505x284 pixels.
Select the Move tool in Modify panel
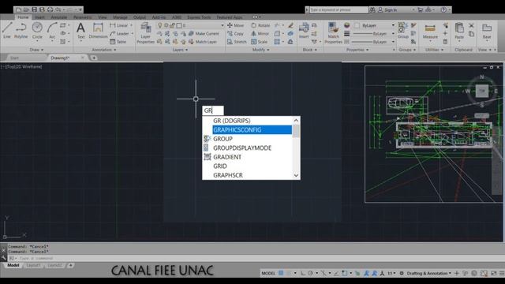tap(235, 25)
